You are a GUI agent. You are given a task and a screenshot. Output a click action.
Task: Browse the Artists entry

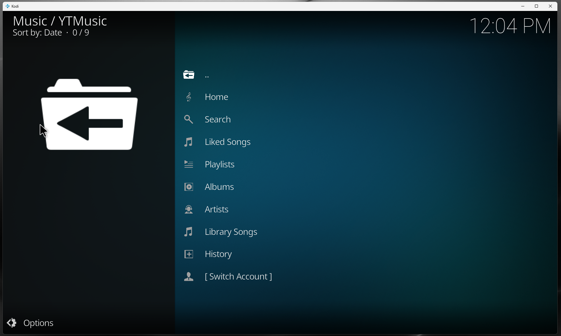[x=217, y=209]
